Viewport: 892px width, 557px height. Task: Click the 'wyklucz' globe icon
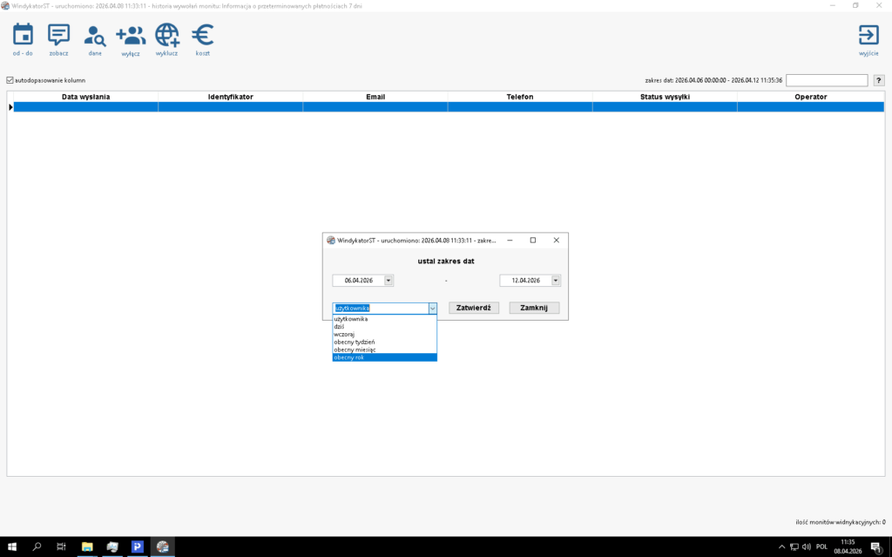pyautogui.click(x=166, y=35)
